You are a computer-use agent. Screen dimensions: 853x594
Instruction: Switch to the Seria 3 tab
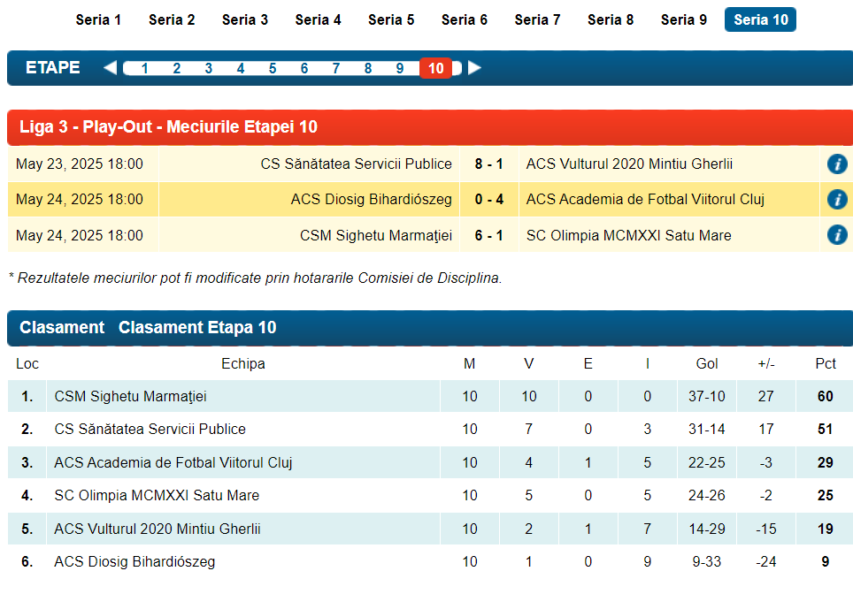tap(244, 19)
